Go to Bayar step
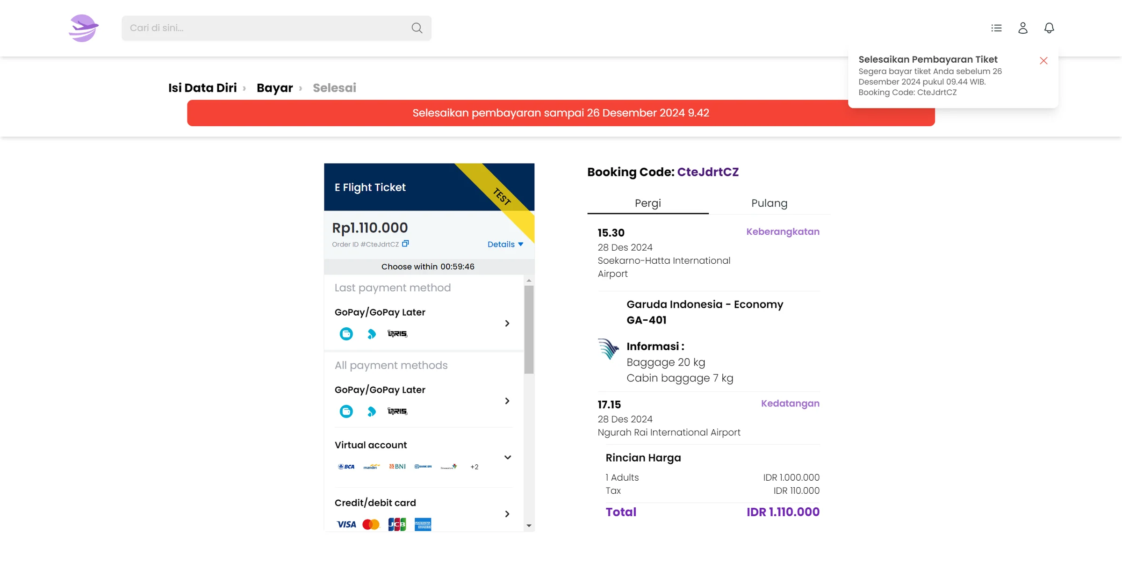Screen dimensions: 1122x577 click(x=274, y=88)
